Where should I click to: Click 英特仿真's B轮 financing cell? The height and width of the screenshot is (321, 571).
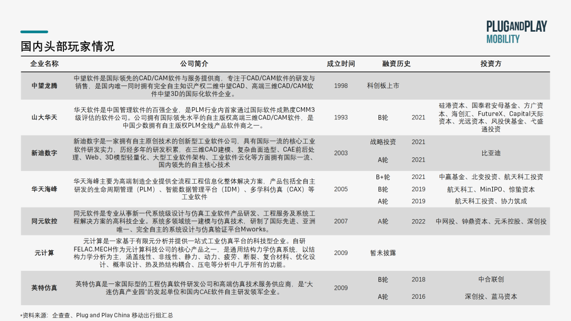point(383,280)
